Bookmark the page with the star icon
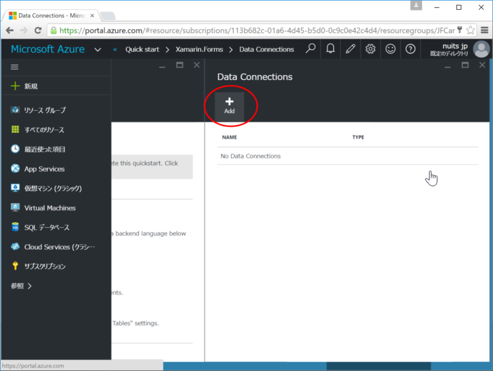The image size is (493, 371). (470, 30)
